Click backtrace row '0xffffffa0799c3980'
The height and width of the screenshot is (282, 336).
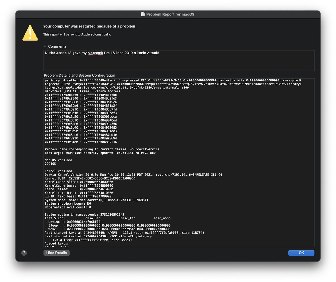pos(81,102)
